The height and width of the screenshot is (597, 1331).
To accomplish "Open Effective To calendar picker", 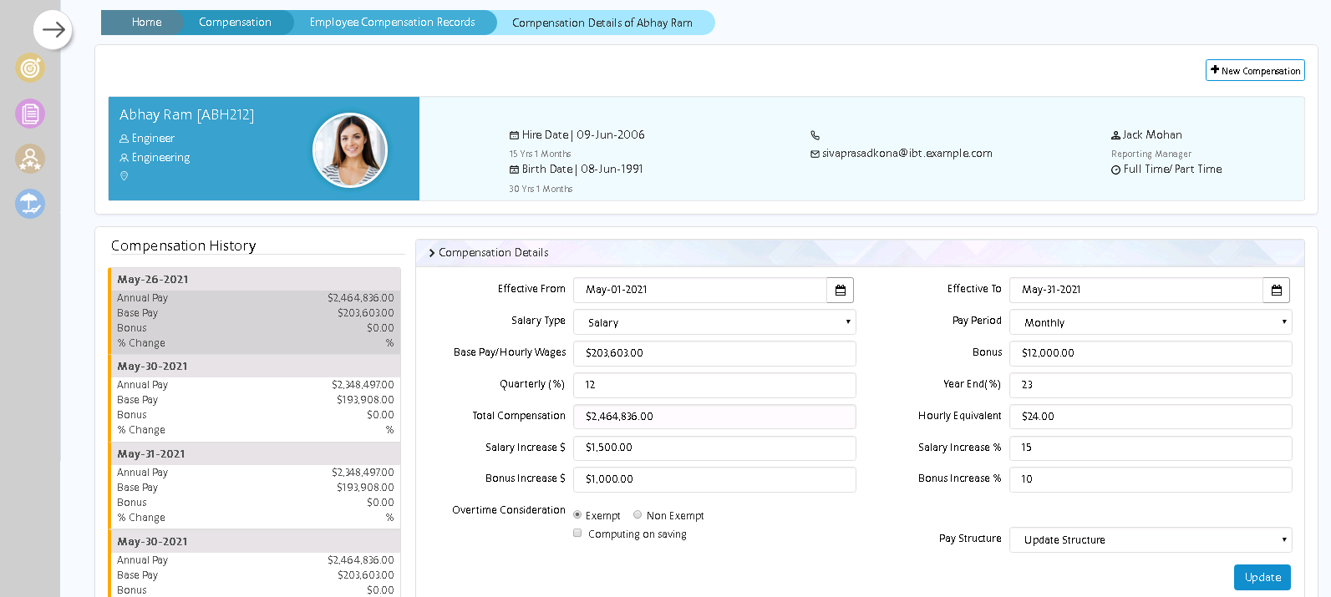I will 1276,290.
